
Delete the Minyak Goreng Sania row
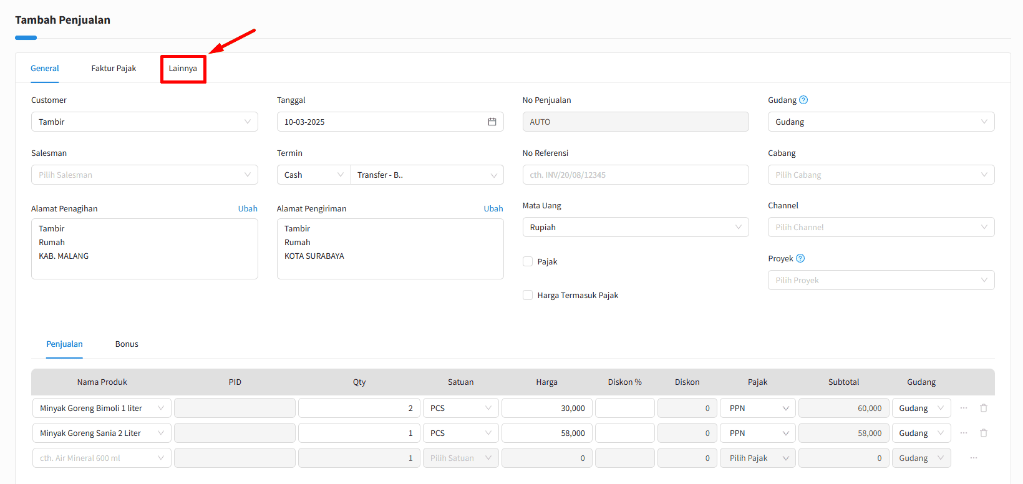(984, 433)
